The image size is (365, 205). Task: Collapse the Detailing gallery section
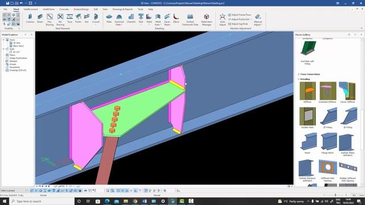[x=299, y=79]
